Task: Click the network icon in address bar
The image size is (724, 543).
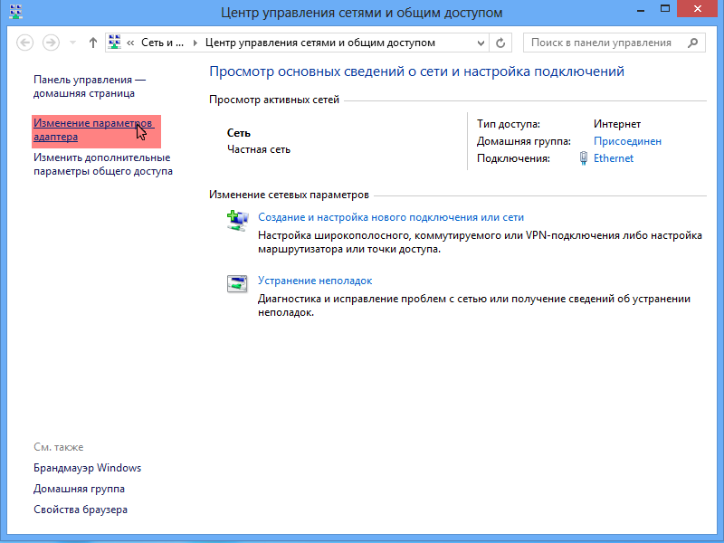Action: click(115, 43)
